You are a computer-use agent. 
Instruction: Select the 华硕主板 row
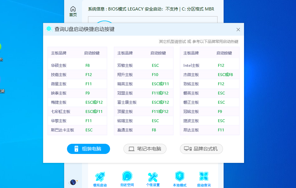click(78, 65)
